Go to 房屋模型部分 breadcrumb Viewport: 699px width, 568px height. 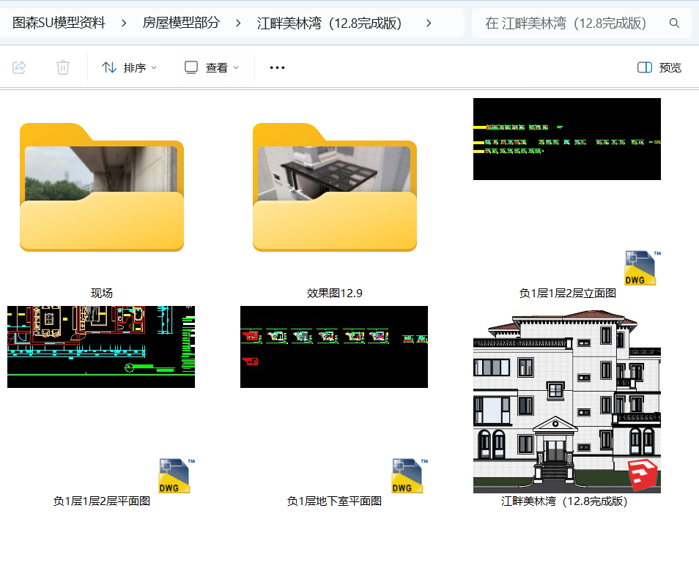click(181, 23)
